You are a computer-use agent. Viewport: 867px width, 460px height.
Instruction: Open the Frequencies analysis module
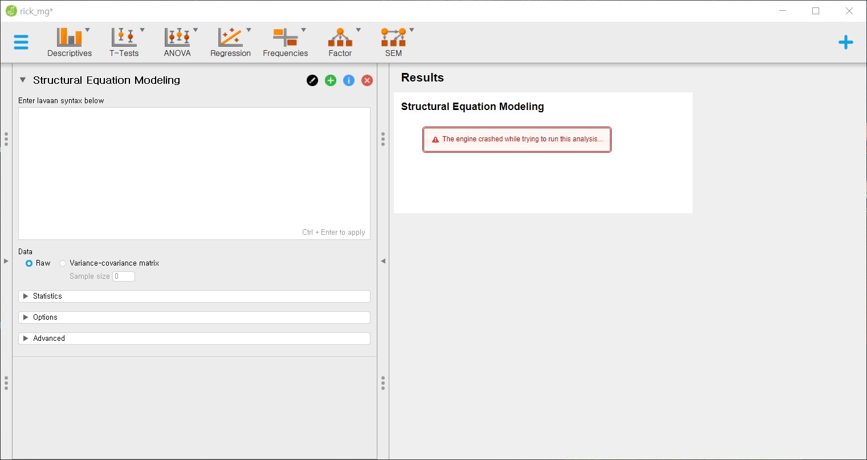coord(285,42)
